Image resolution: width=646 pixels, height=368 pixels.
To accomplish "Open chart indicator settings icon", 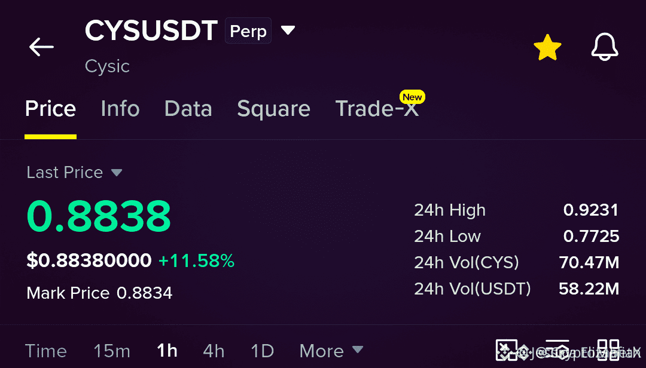I will 557,350.
